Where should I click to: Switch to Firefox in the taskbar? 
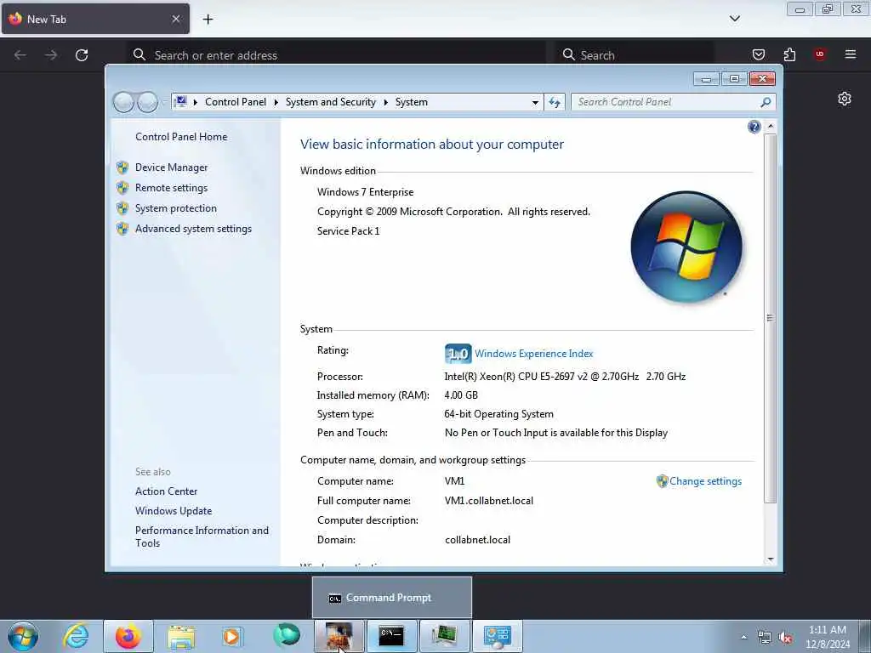(128, 636)
